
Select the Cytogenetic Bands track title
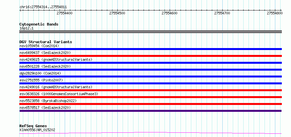39,24
